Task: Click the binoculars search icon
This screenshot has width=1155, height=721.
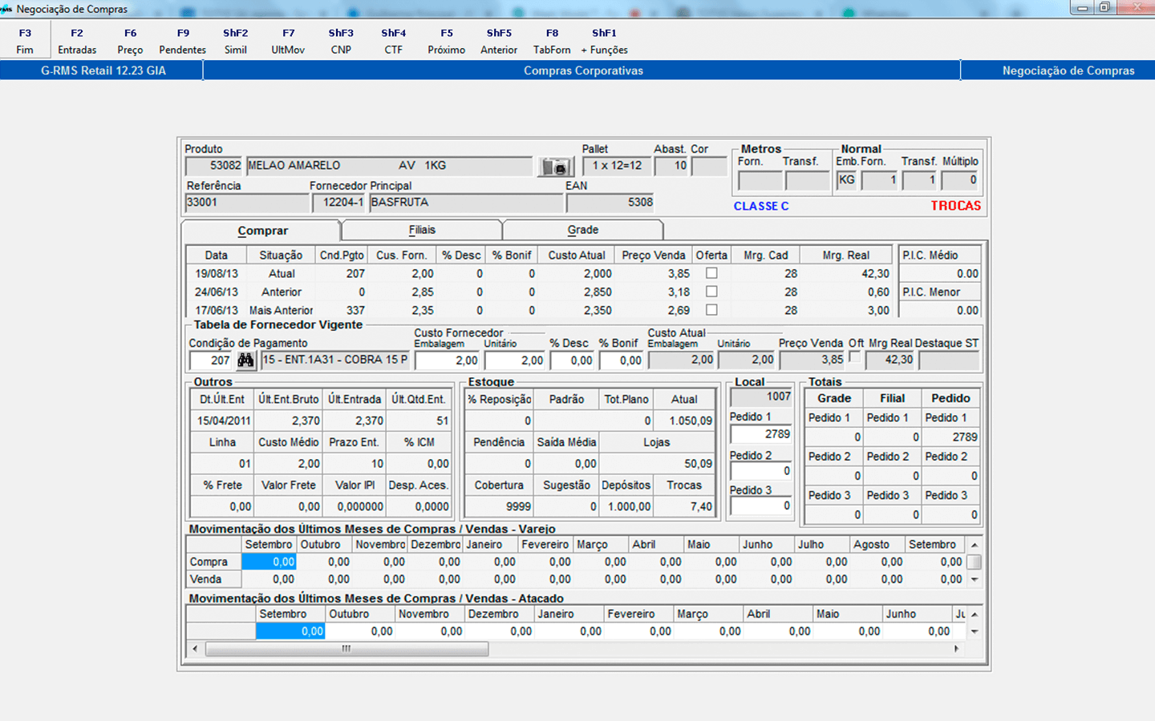Action: coord(245,360)
